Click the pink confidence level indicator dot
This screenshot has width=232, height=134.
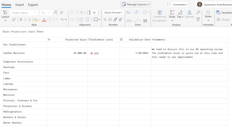pos(92,53)
